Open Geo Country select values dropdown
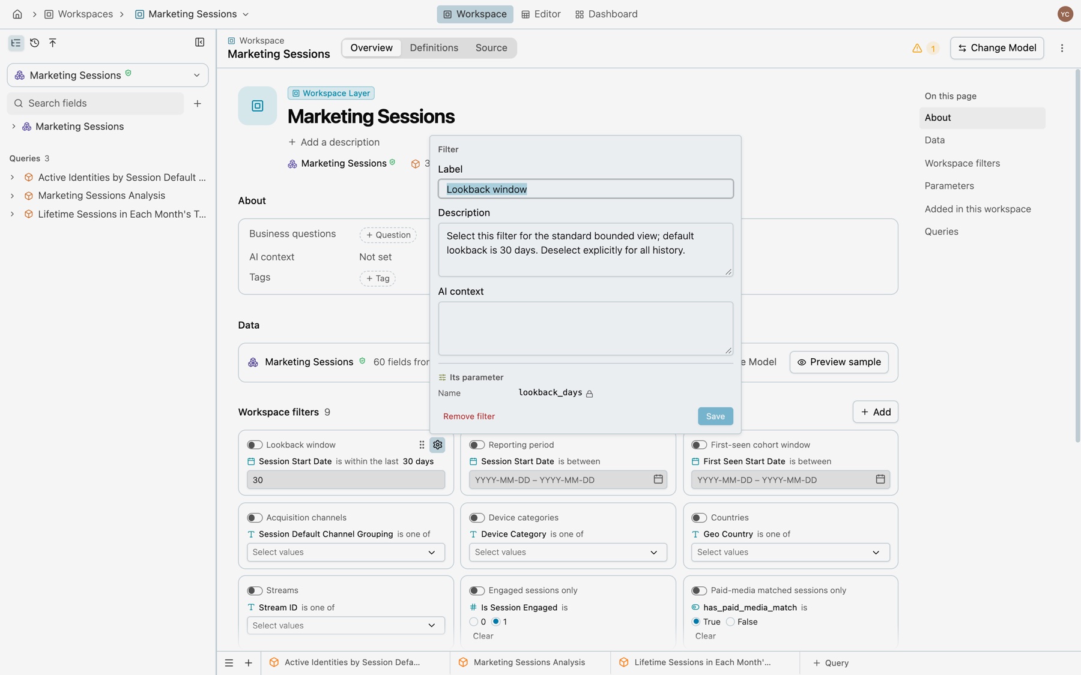This screenshot has width=1081, height=675. (790, 552)
